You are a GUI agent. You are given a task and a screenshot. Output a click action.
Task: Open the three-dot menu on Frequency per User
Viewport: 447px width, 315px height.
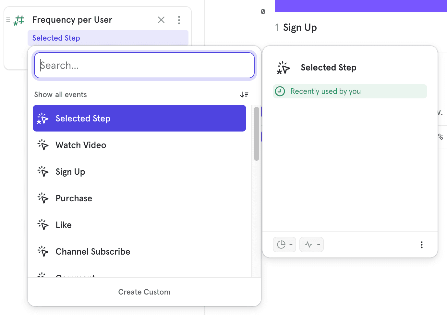pyautogui.click(x=179, y=20)
